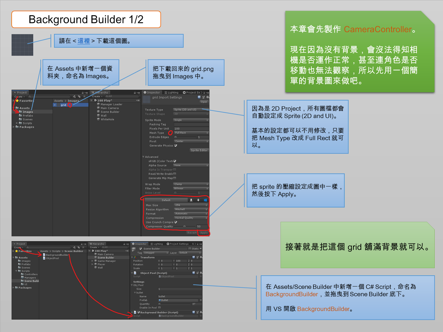Viewport: 443px width, 332px height.
Task: Click the gear icon in grid Import Settings
Action: 208,97
